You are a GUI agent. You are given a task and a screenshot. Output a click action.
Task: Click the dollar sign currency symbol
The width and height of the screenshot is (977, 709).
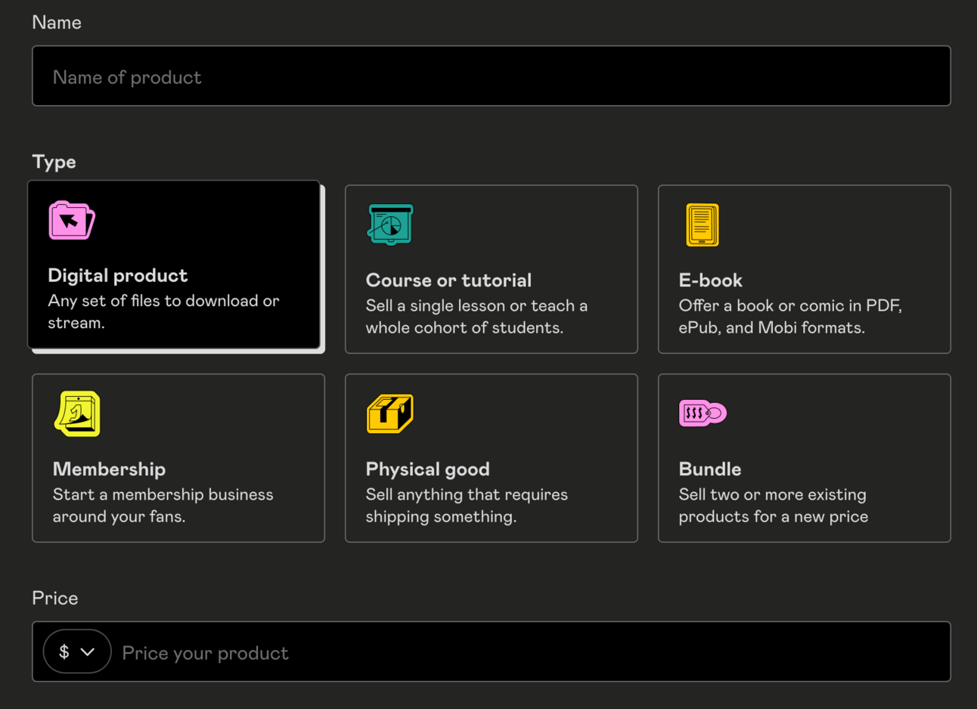[64, 652]
